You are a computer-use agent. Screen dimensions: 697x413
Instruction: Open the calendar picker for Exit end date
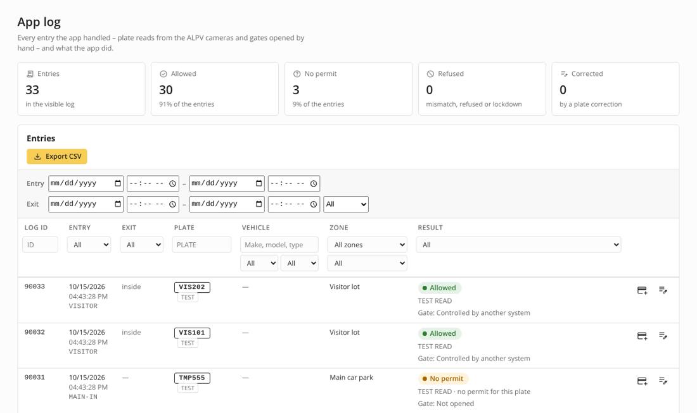point(259,204)
